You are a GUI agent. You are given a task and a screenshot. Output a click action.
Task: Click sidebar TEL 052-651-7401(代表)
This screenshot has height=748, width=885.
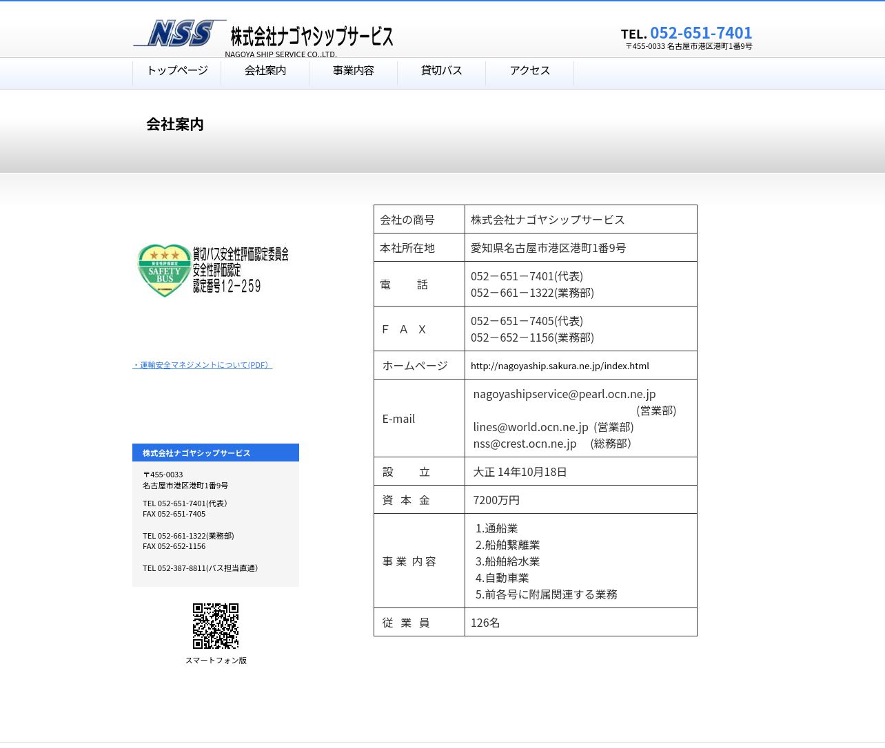click(185, 503)
